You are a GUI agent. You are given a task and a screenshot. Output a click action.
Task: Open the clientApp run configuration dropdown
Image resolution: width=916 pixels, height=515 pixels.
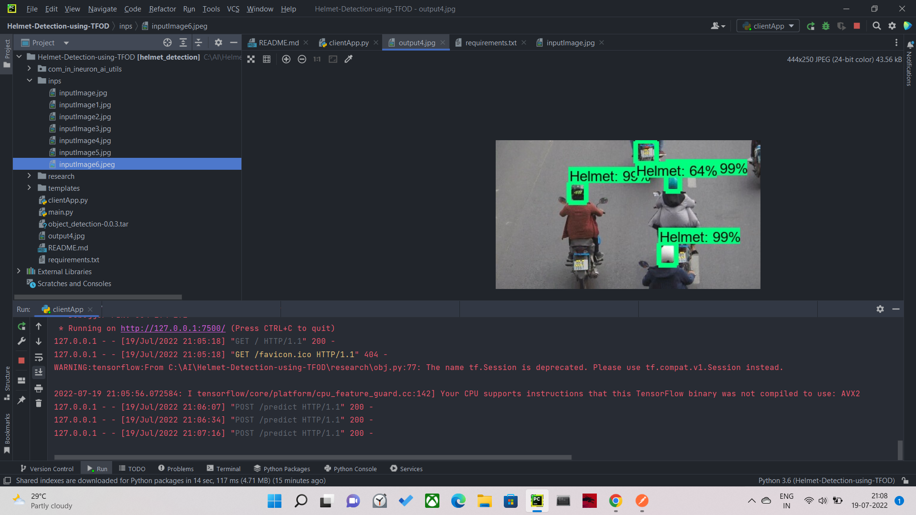tap(768, 26)
